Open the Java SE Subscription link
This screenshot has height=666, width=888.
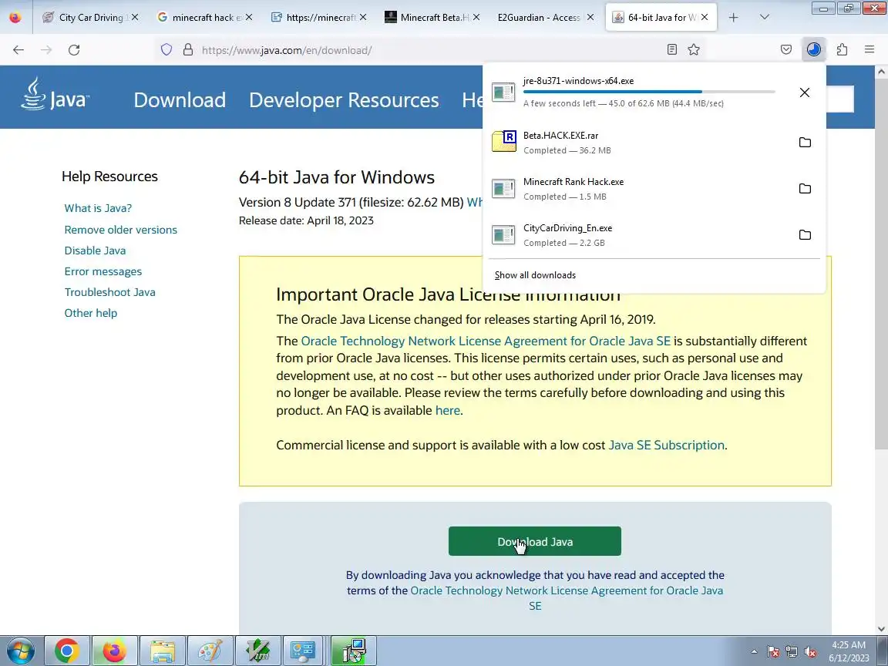[x=666, y=445]
